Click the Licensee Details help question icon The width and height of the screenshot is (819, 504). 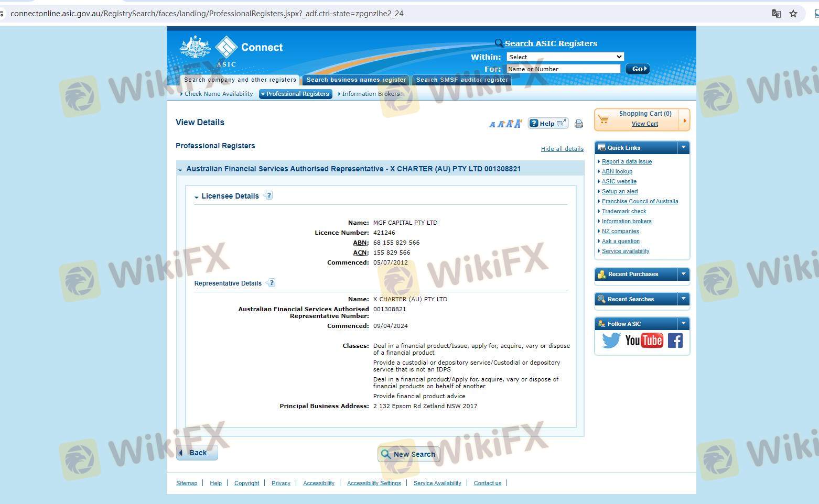(269, 195)
